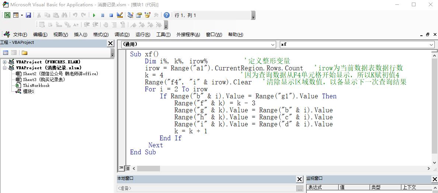Screen dimensions: 438x193
Task: Open VBA Help question mark icon
Action: pyautogui.click(x=167, y=15)
